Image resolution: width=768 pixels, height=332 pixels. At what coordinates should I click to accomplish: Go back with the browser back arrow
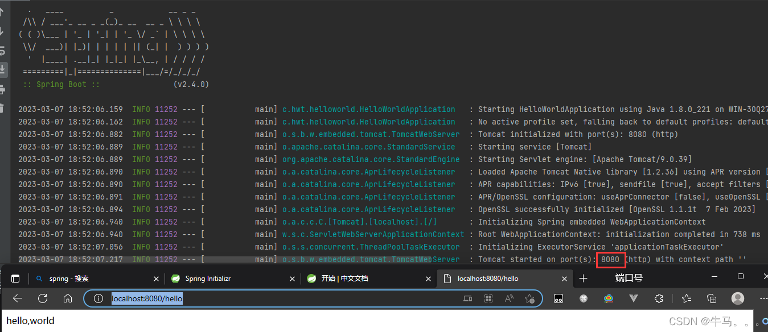(18, 298)
